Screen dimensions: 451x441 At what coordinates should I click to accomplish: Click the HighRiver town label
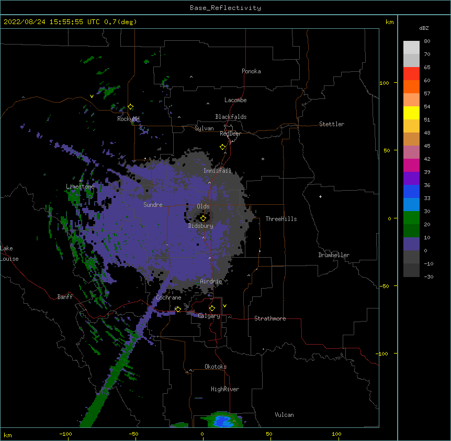click(x=225, y=389)
